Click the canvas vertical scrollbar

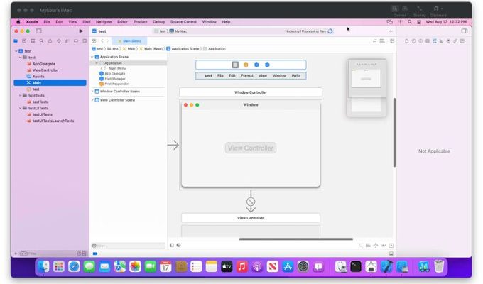coord(394,133)
